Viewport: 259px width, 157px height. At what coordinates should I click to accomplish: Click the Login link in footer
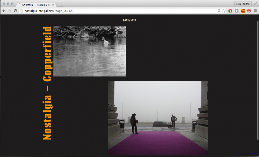[x=238, y=154]
